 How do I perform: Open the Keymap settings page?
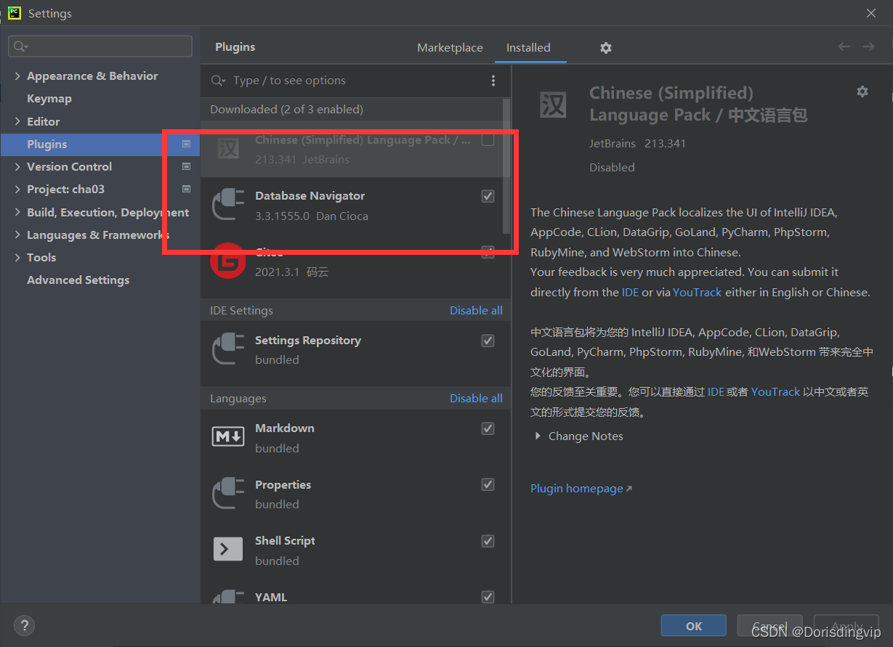coord(49,99)
